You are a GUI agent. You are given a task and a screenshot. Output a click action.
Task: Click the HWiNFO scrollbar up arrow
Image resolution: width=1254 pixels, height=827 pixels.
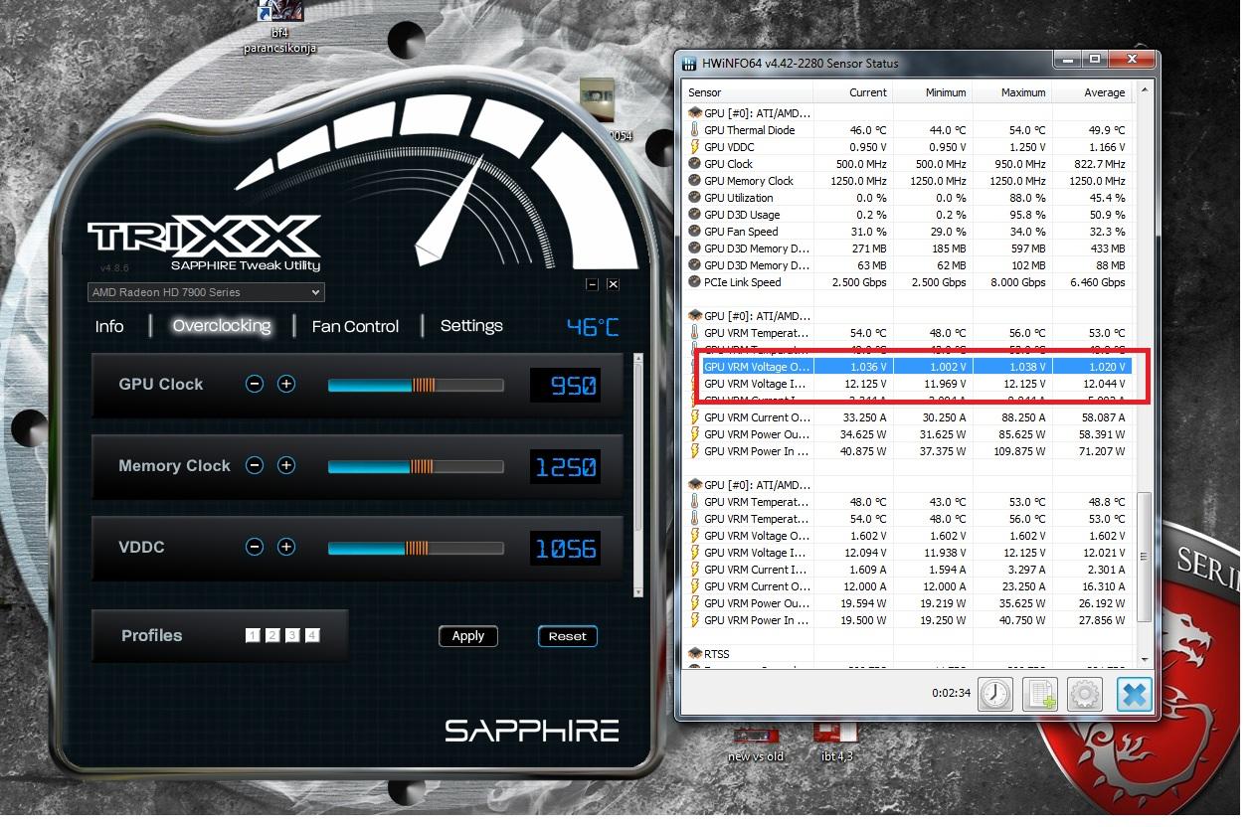pos(1144,91)
